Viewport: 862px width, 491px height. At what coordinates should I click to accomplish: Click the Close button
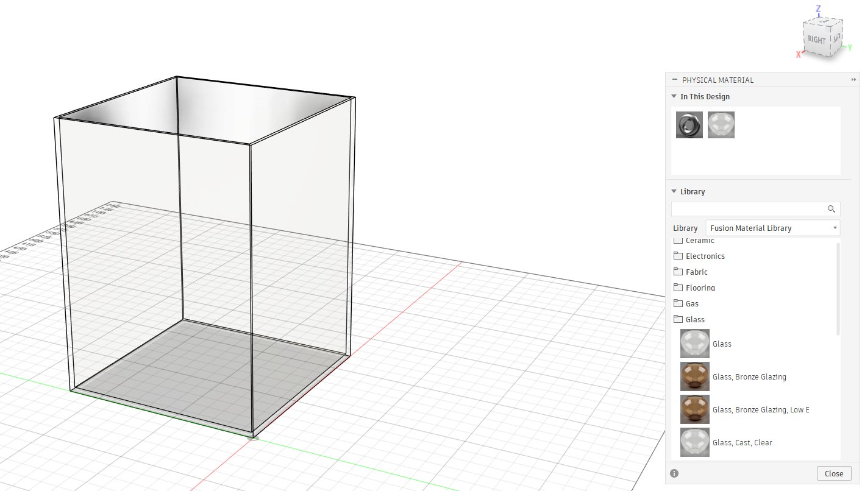click(x=834, y=473)
